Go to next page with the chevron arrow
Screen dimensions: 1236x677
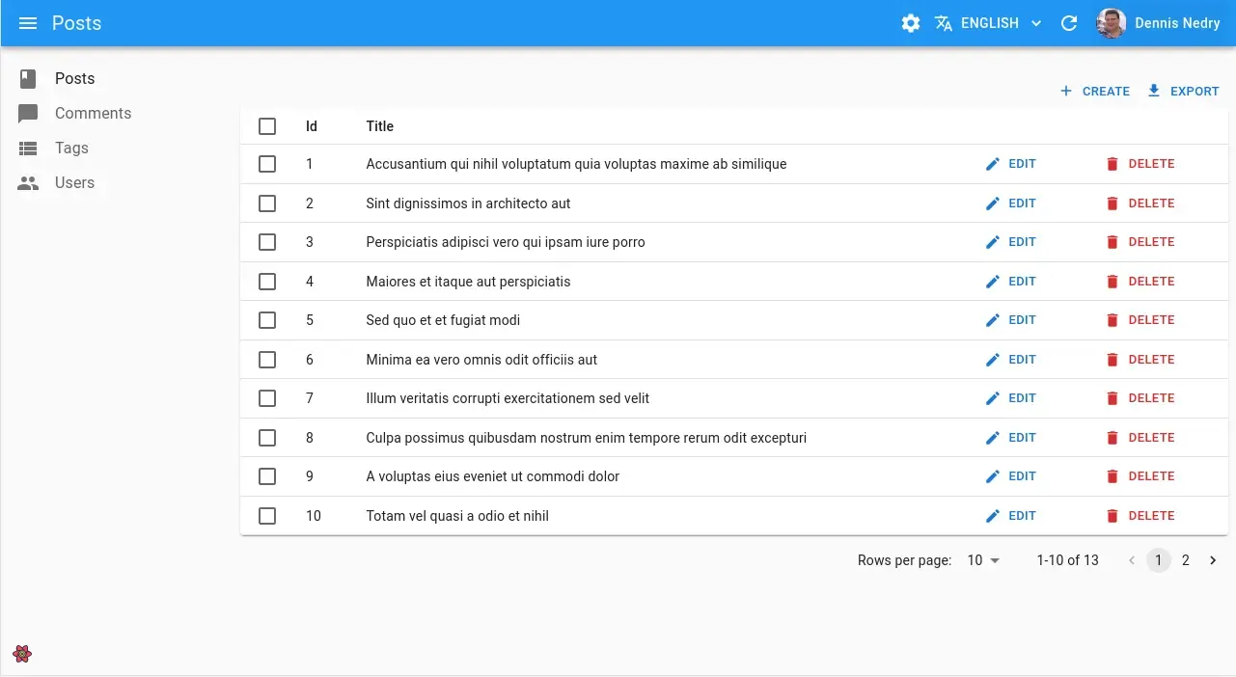(x=1213, y=559)
